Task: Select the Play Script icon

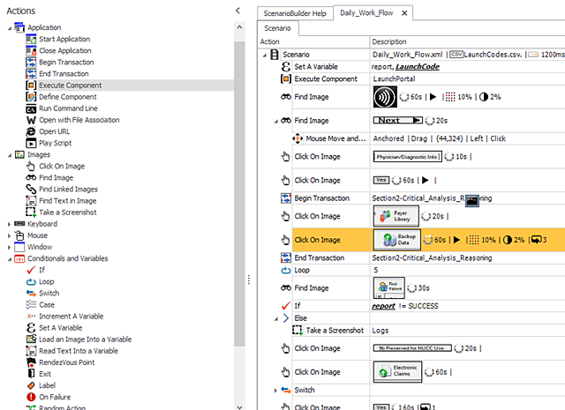Action: coord(31,143)
